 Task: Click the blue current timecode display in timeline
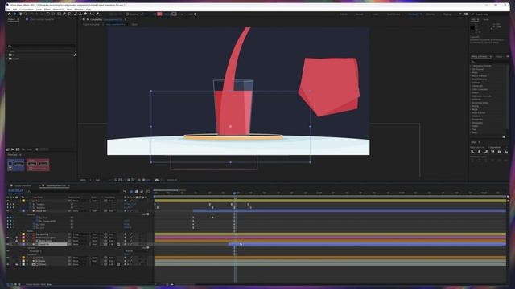(x=16, y=190)
